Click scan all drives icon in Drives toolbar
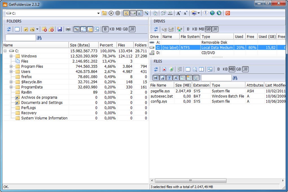Image resolution: width=288 pixels, height=192 pixels. pos(171,29)
